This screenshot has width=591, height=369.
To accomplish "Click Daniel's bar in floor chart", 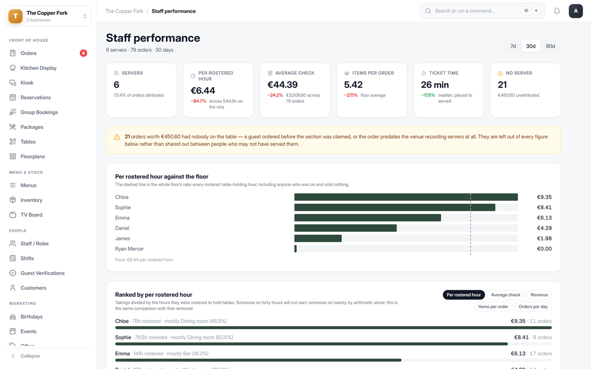I will [x=345, y=228].
